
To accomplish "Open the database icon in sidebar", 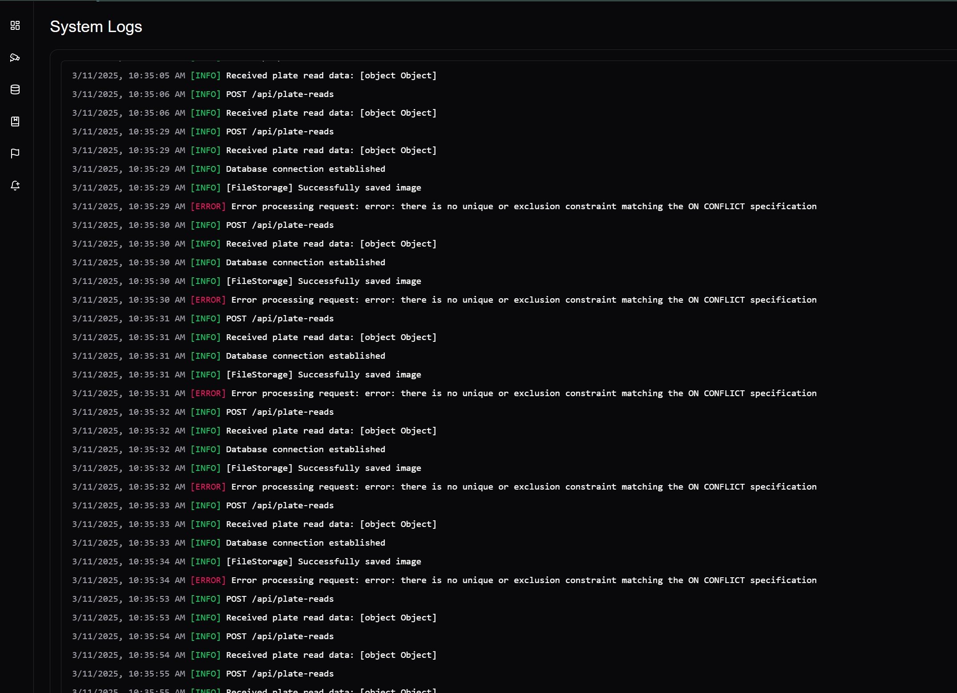I will point(15,89).
